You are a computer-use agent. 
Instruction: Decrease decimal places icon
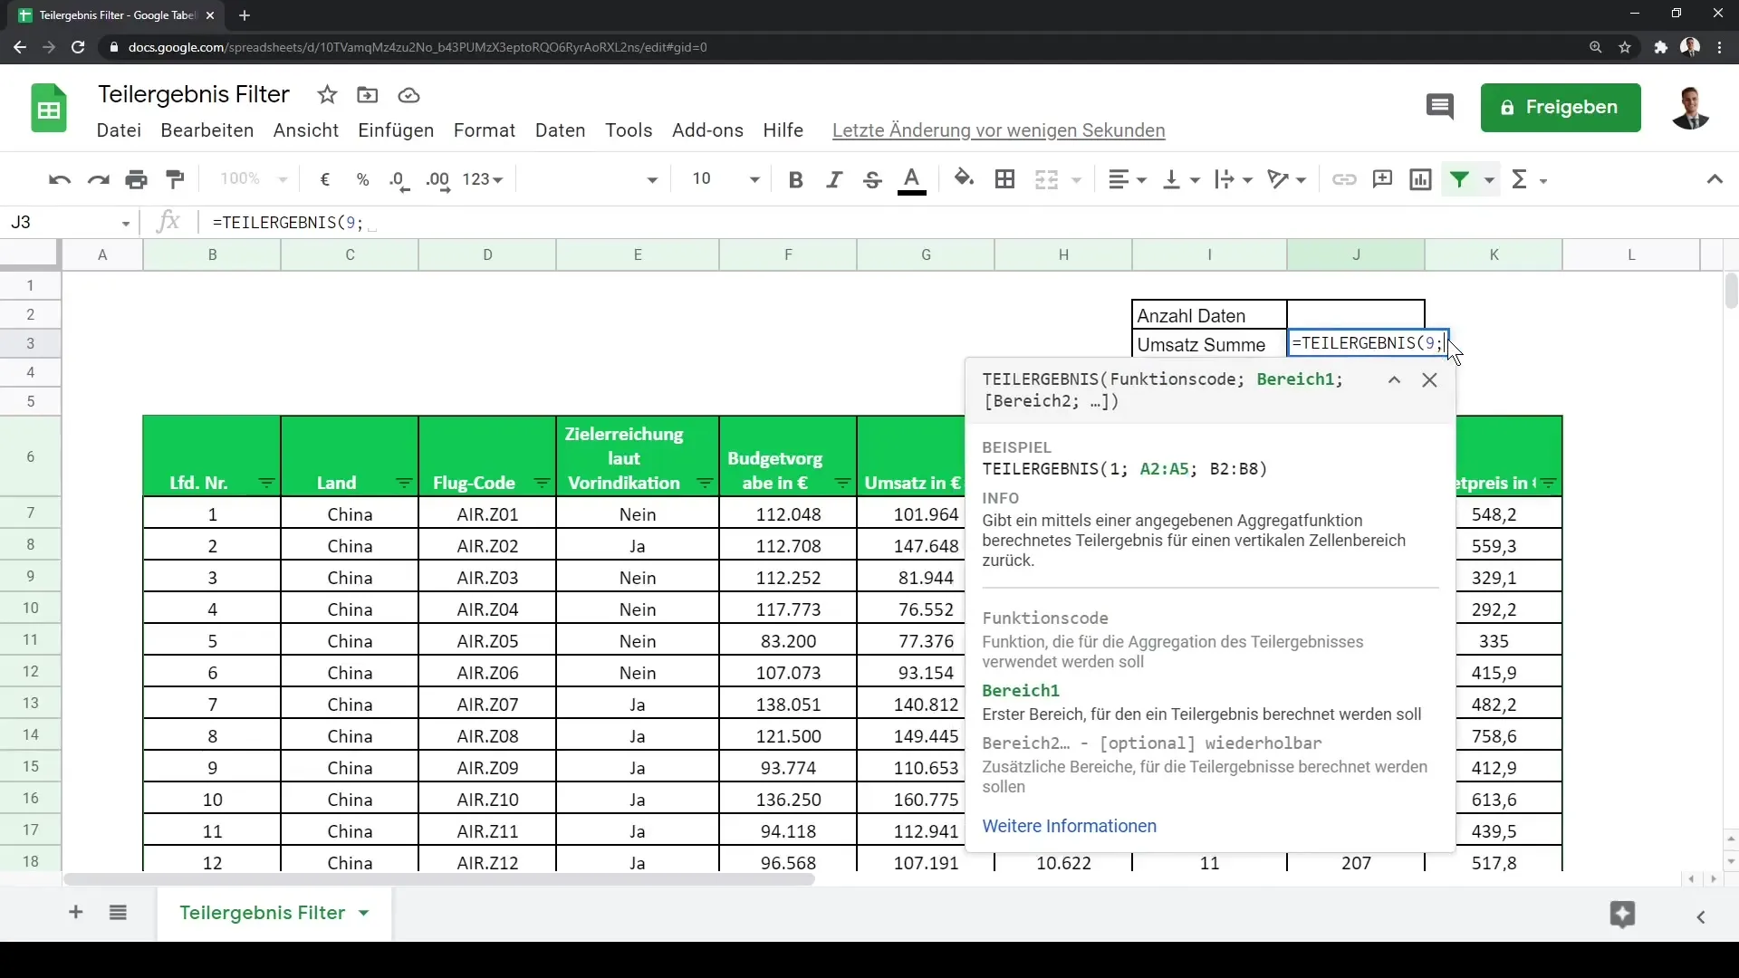399,179
